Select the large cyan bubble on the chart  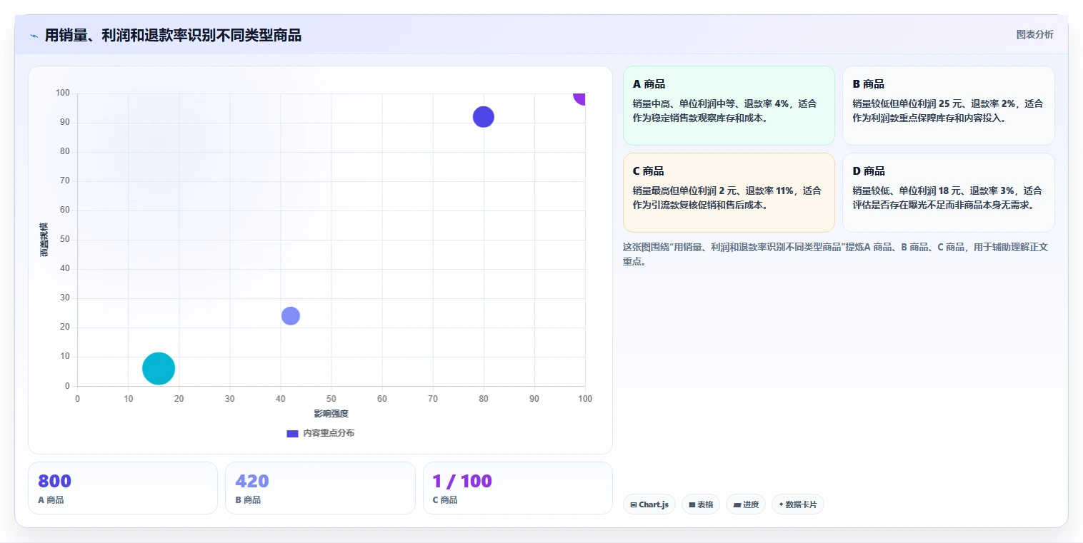(x=159, y=369)
